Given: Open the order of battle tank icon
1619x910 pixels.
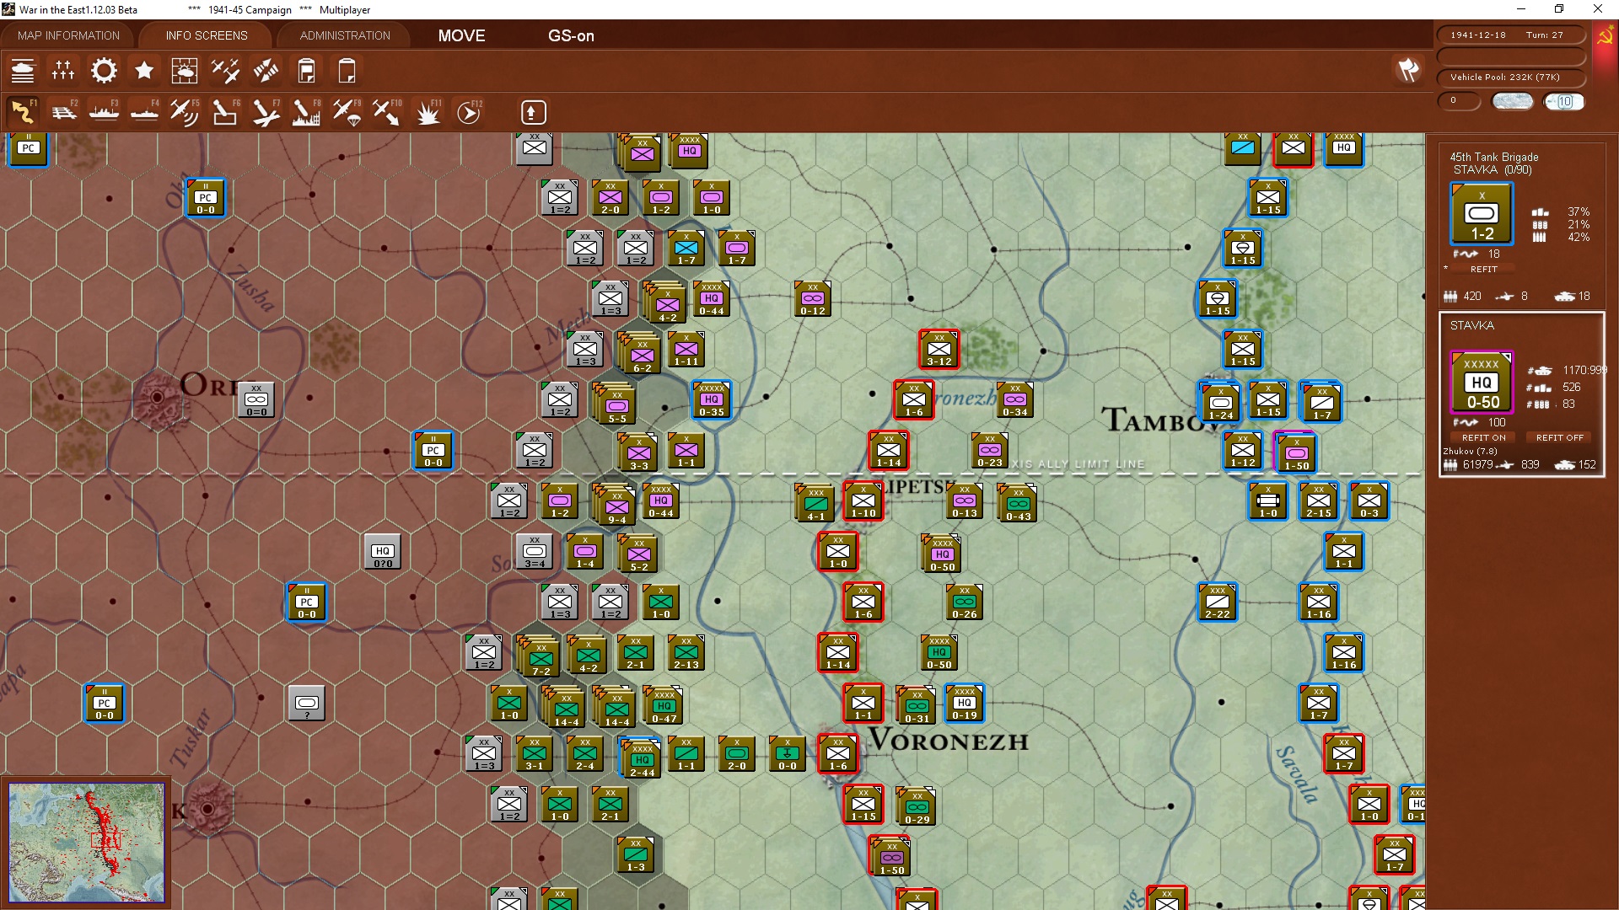Looking at the screenshot, I should pyautogui.click(x=23, y=71).
